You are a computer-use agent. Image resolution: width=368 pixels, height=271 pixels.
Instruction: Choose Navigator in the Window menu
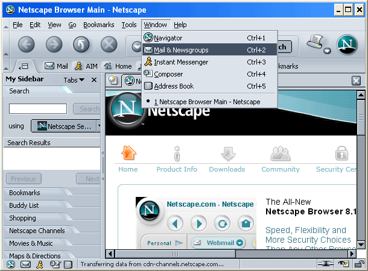(x=209, y=38)
